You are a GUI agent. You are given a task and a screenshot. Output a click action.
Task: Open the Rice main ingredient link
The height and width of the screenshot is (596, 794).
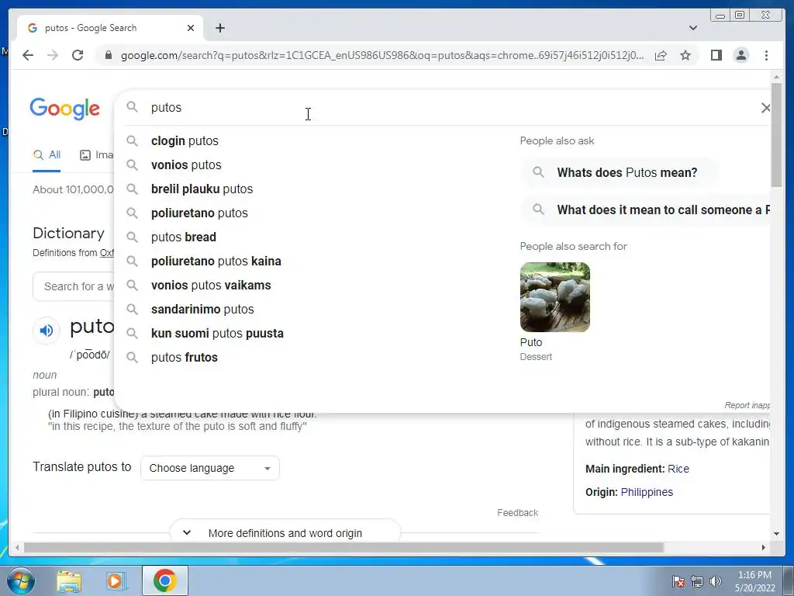click(678, 469)
